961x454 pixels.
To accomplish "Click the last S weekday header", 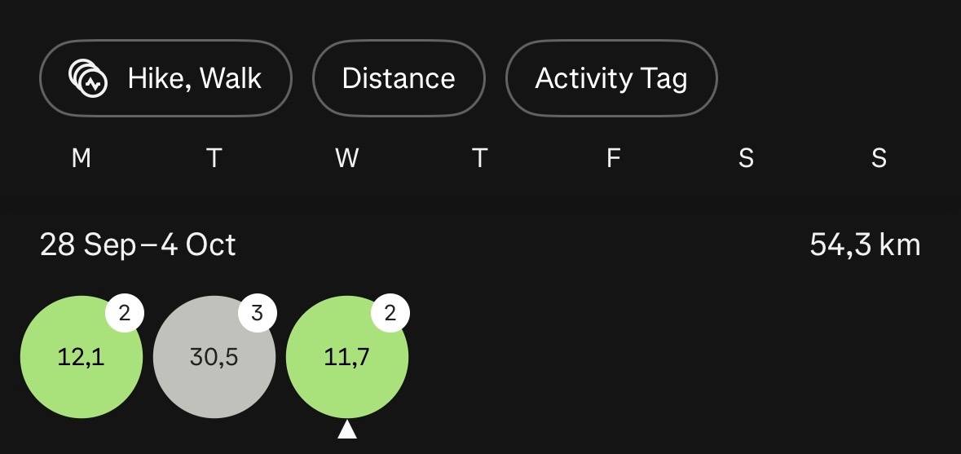I will [879, 159].
